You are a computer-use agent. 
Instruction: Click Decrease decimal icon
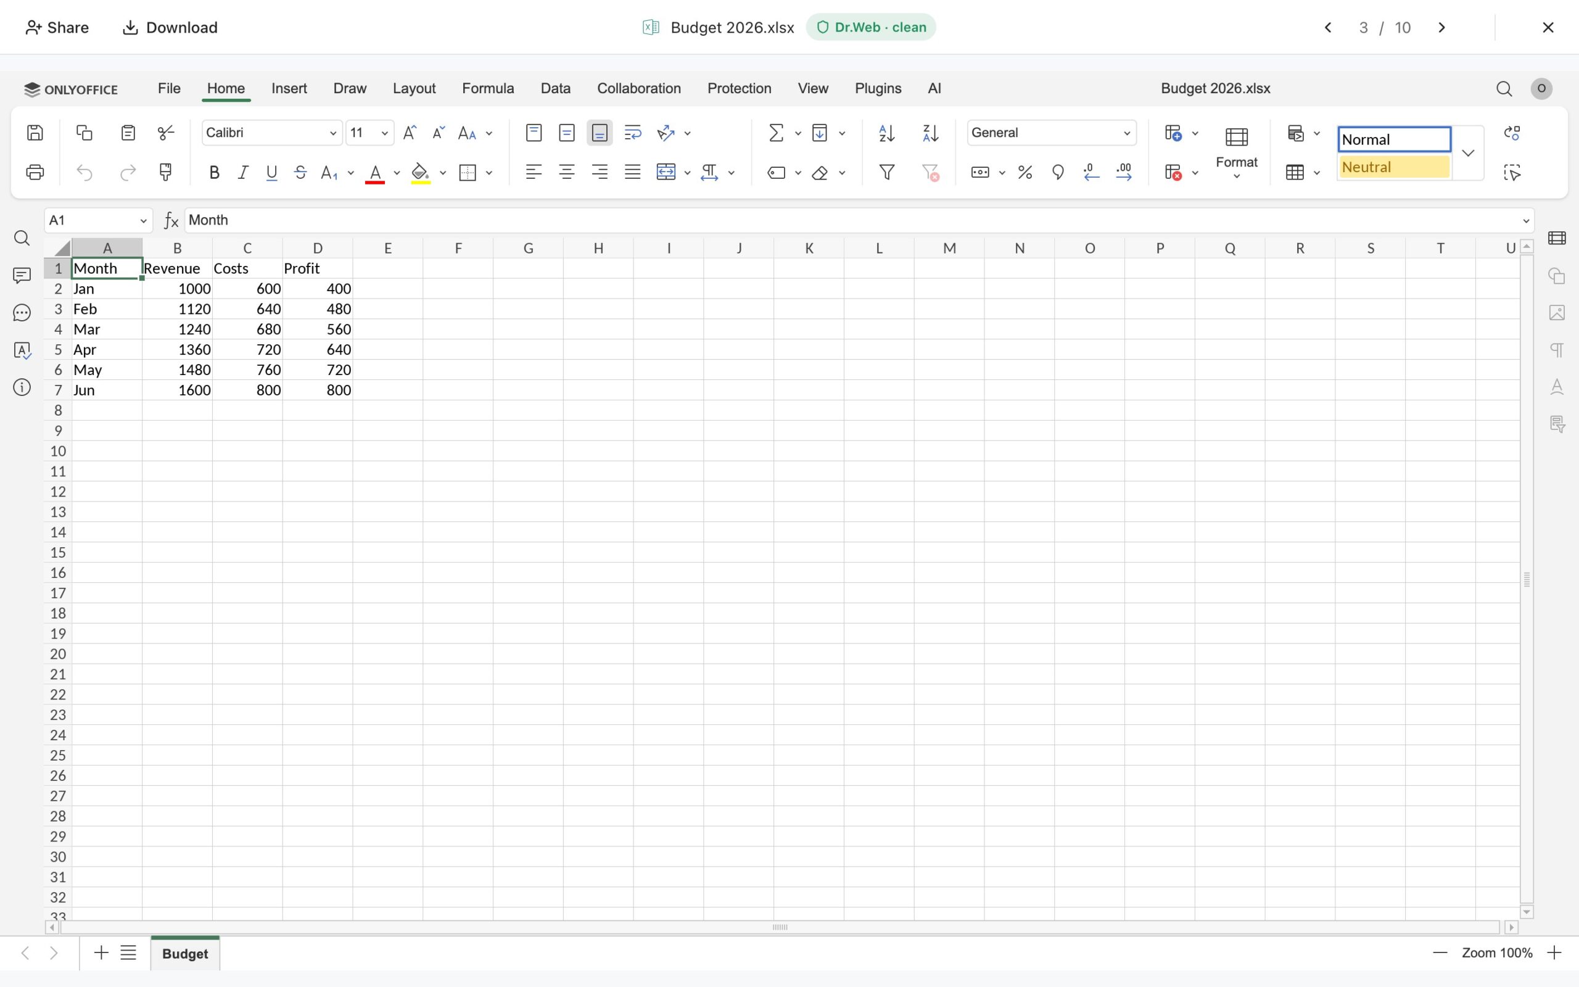[x=1091, y=172]
